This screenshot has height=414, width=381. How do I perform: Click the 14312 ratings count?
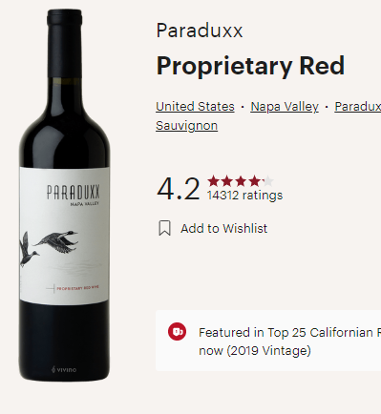pyautogui.click(x=244, y=195)
